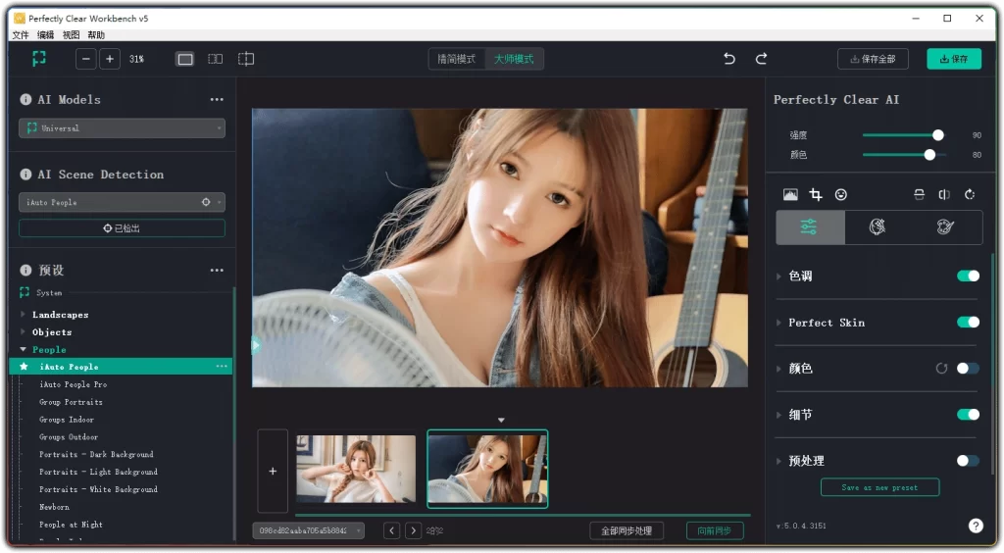This screenshot has width=1004, height=553.
Task: Open 预设 panel more options menu
Action: tap(217, 270)
